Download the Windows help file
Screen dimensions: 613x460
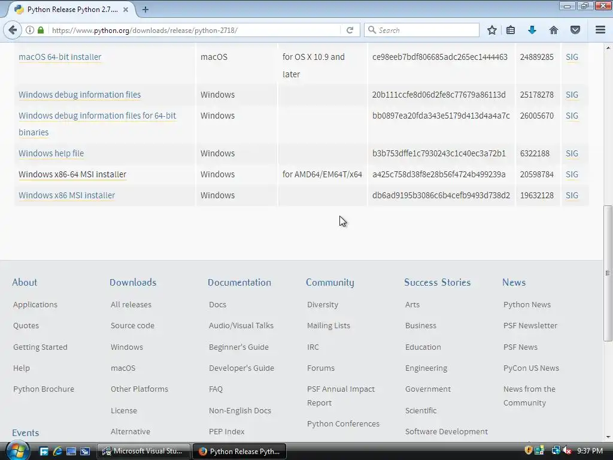pyautogui.click(x=51, y=153)
